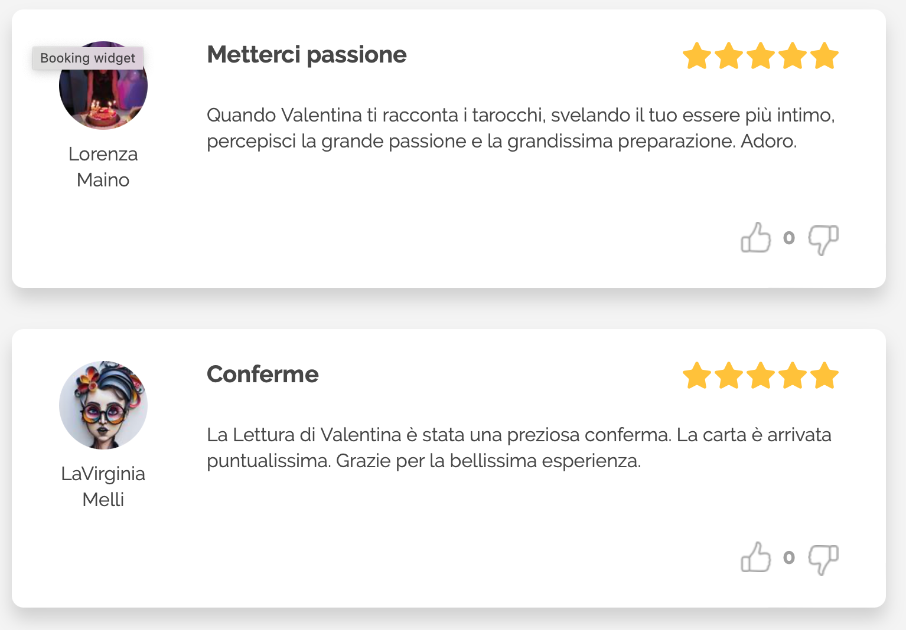Click the Conferme review title
This screenshot has width=906, height=630.
click(263, 375)
